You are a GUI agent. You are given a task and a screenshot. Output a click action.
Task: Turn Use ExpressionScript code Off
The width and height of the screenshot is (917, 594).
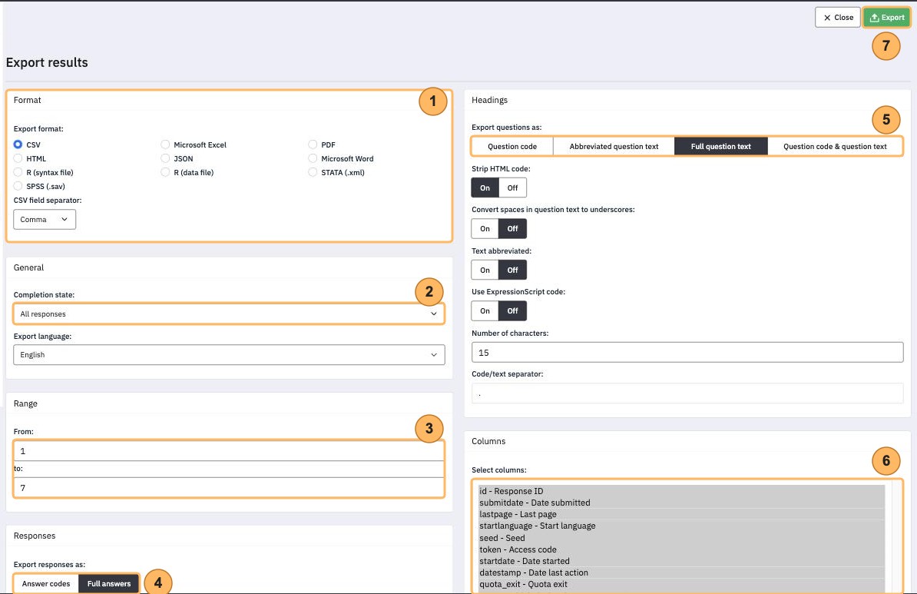tap(512, 310)
